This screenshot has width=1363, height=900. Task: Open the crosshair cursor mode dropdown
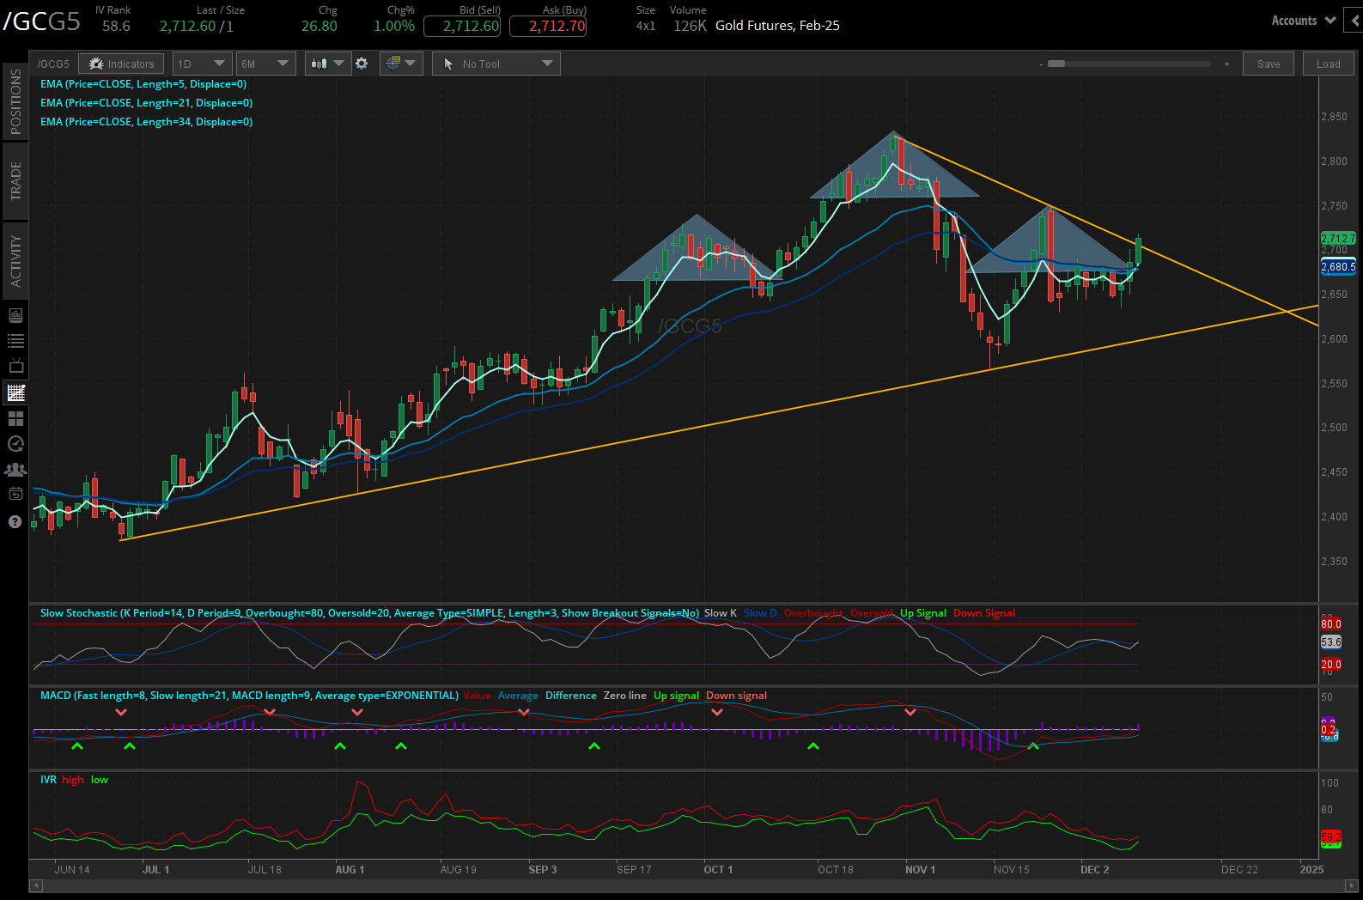(401, 64)
